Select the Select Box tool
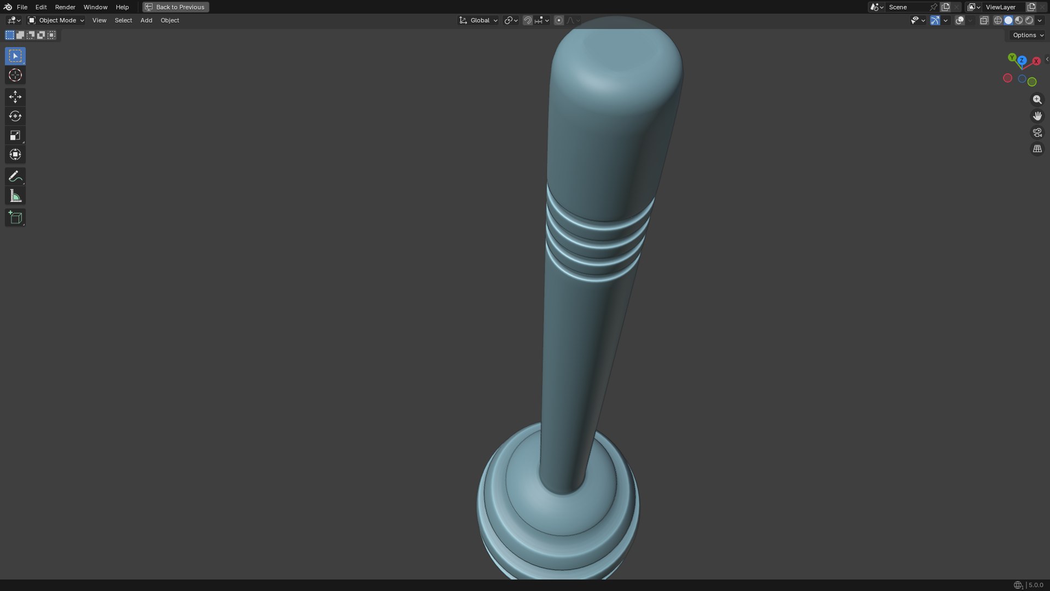 pyautogui.click(x=15, y=56)
